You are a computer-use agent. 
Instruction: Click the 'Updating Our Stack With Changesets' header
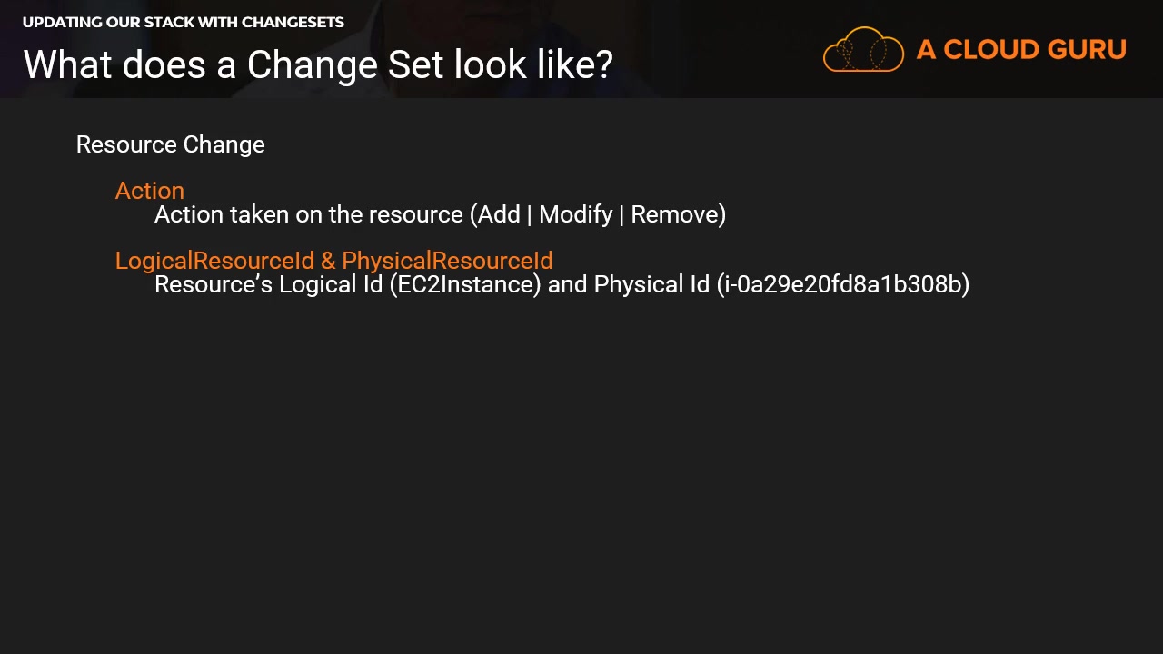pos(183,22)
